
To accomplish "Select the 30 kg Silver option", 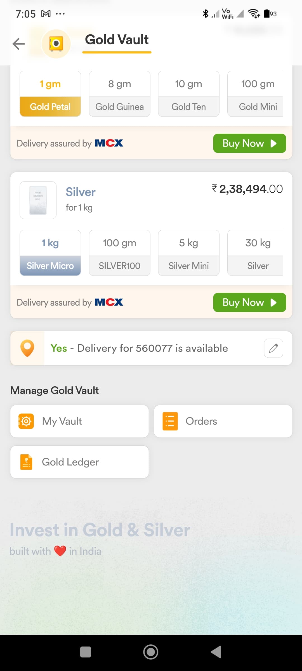I will (256, 253).
